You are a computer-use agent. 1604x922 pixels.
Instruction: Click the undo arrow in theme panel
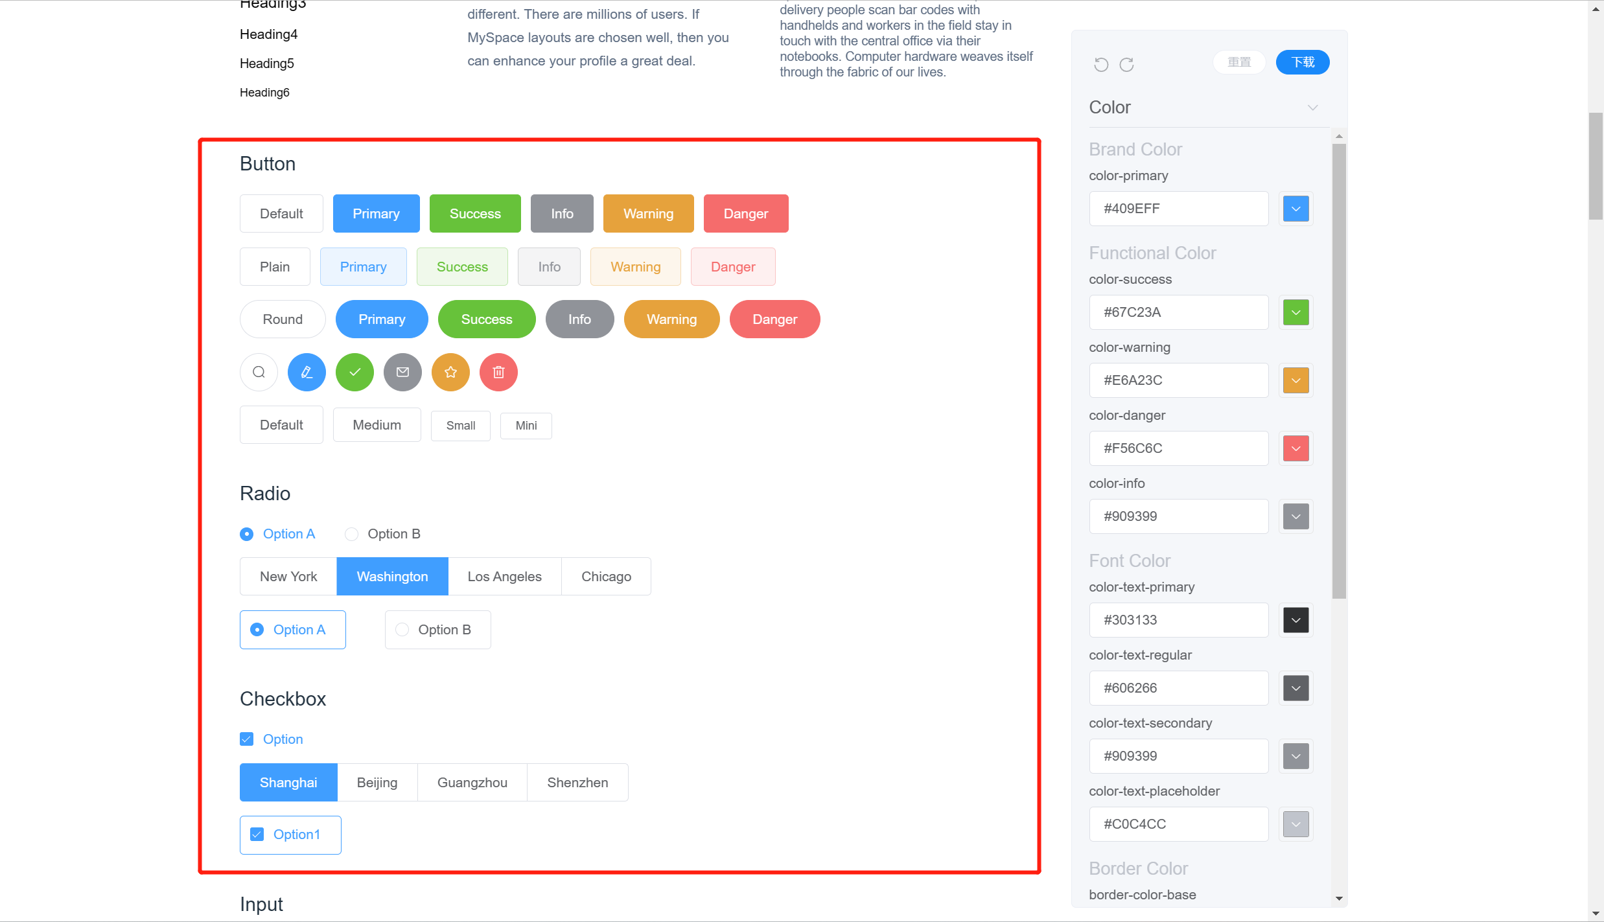coord(1101,64)
